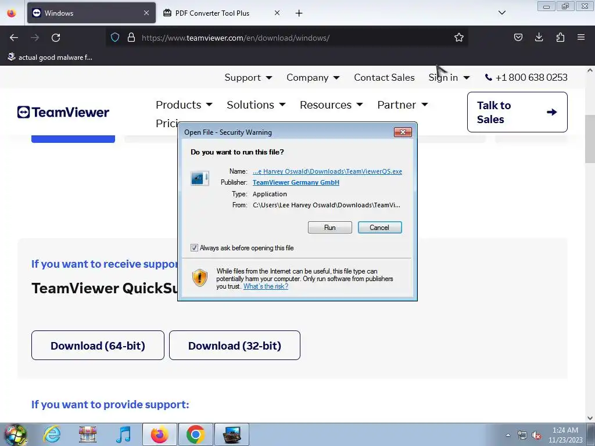Click the scrollbar down arrow
Image resolution: width=595 pixels, height=446 pixels.
[590, 418]
